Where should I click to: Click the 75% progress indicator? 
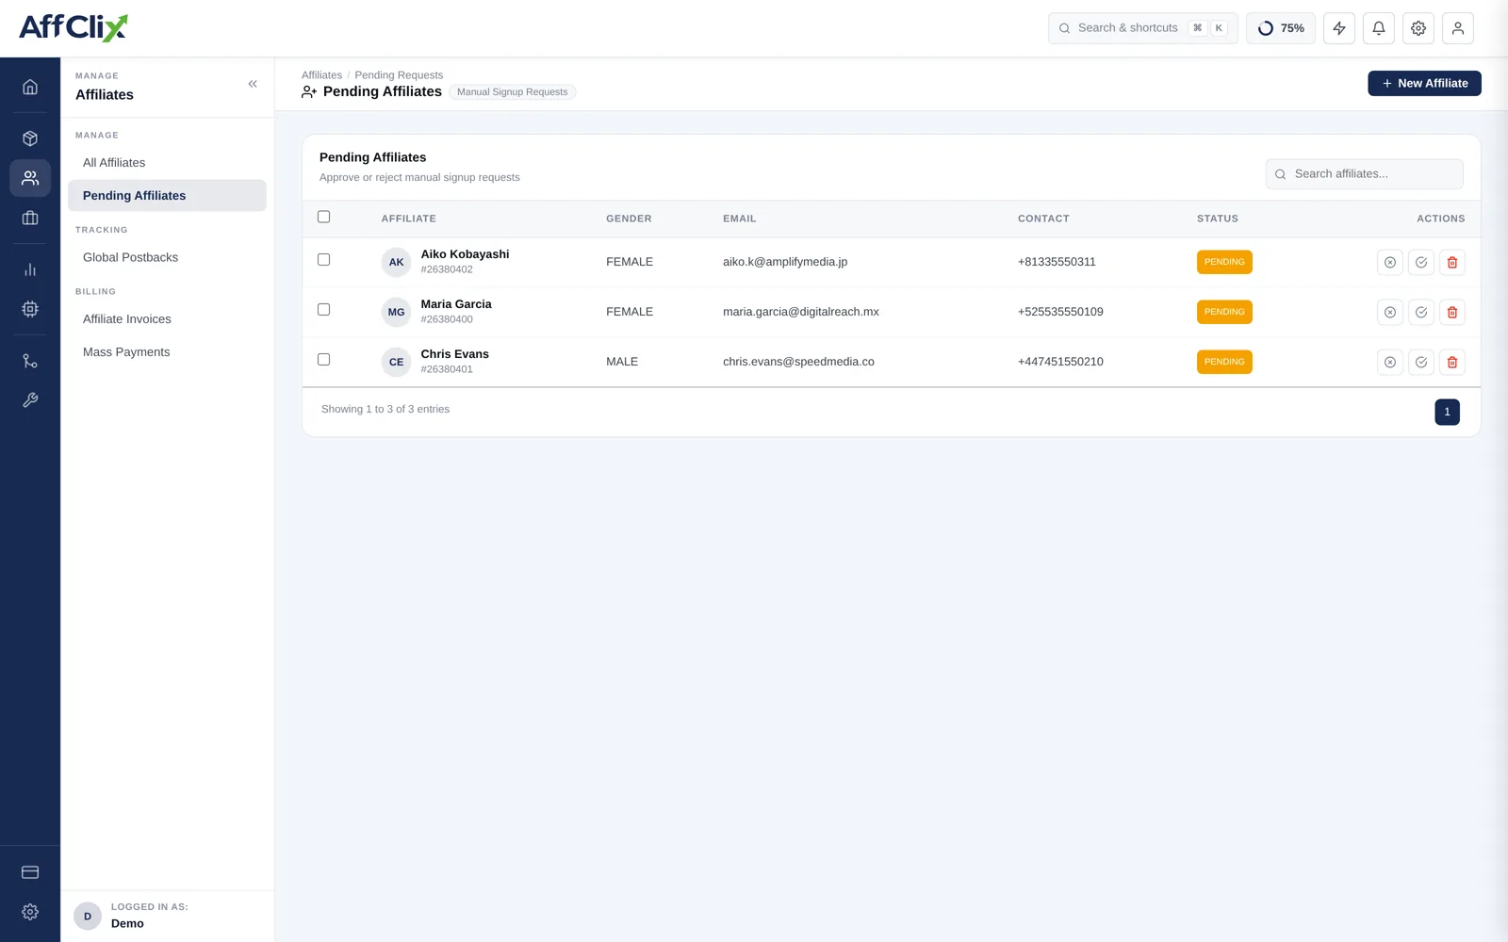click(x=1281, y=28)
